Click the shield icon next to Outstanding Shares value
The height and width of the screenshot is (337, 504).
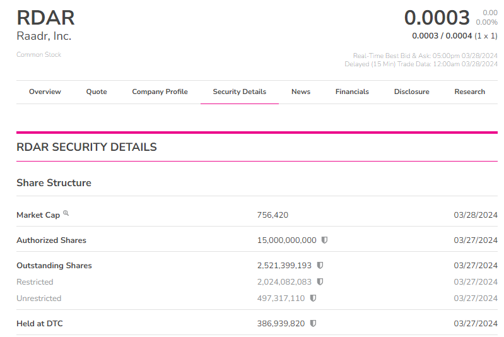[x=320, y=265]
